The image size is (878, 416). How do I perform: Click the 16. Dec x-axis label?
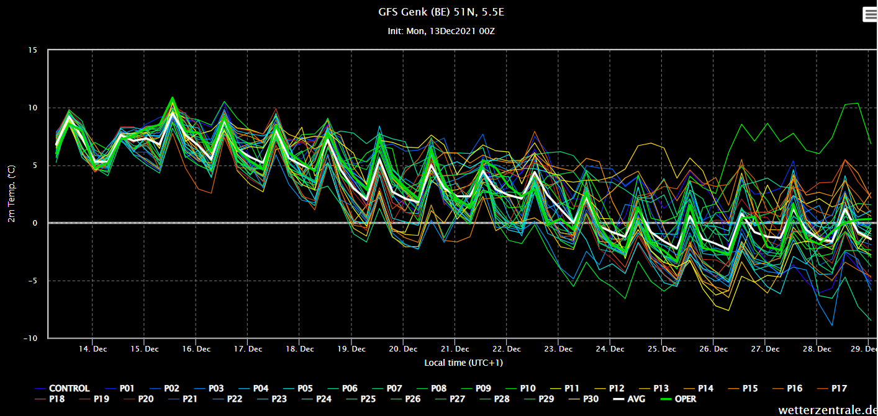pos(196,349)
